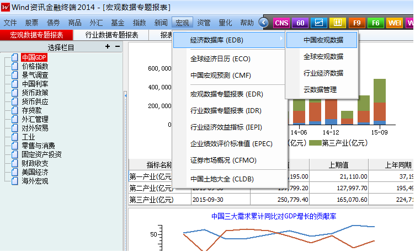Click the 165,070.60 cell in 第三产业 row
Image resolution: width=415 pixels, height=252 pixels.
point(338,200)
